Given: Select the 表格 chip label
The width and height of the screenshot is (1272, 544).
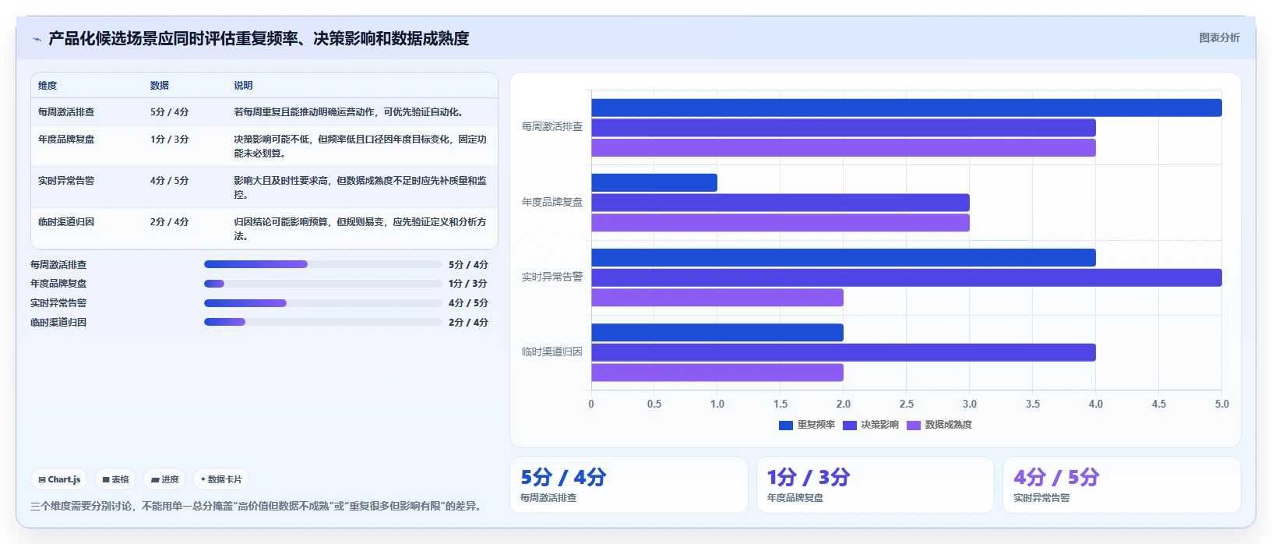Looking at the screenshot, I should click(x=120, y=480).
